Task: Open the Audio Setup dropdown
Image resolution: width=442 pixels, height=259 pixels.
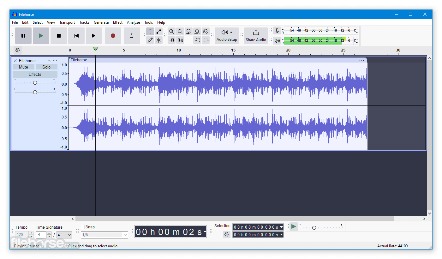Action: 227,36
